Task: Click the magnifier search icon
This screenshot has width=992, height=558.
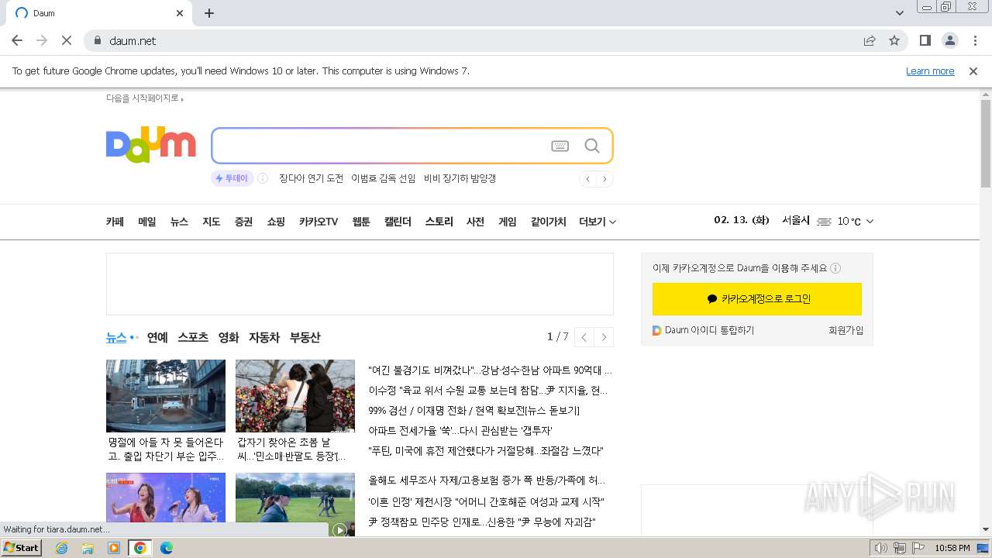Action: pos(592,146)
